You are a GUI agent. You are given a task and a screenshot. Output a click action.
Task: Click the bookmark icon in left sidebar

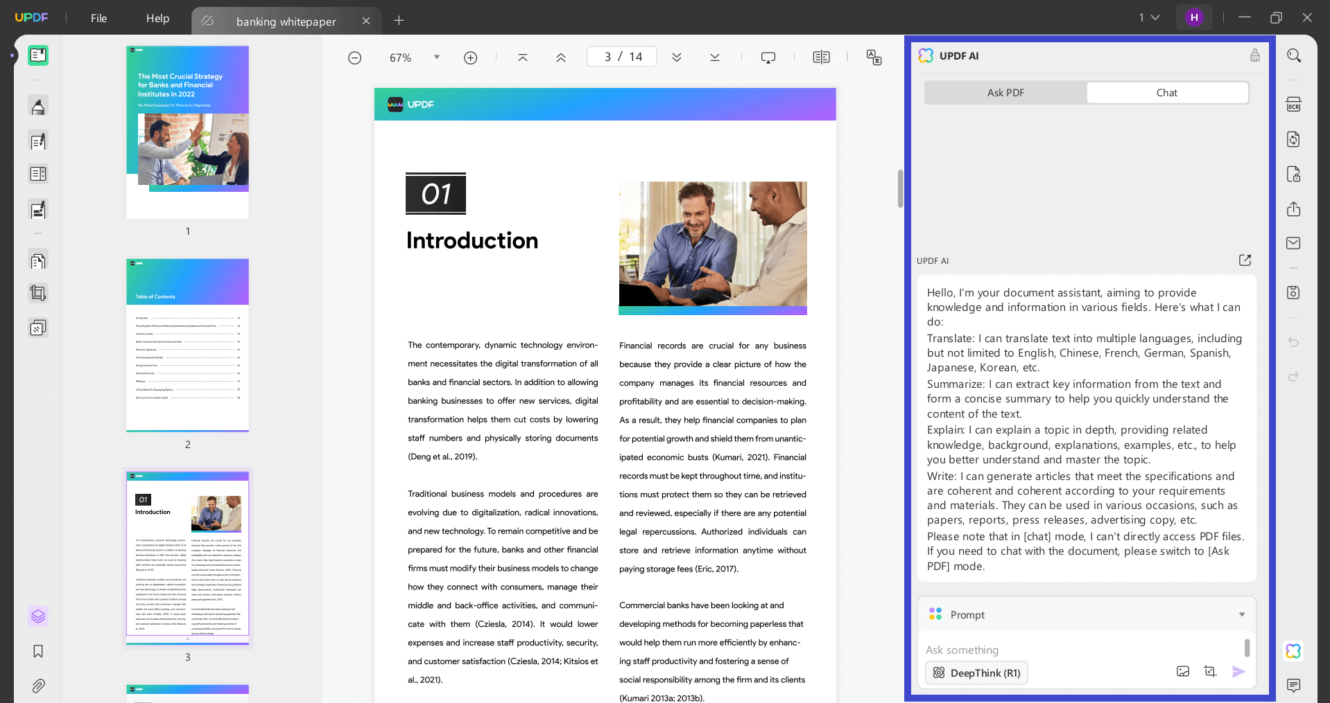38,651
